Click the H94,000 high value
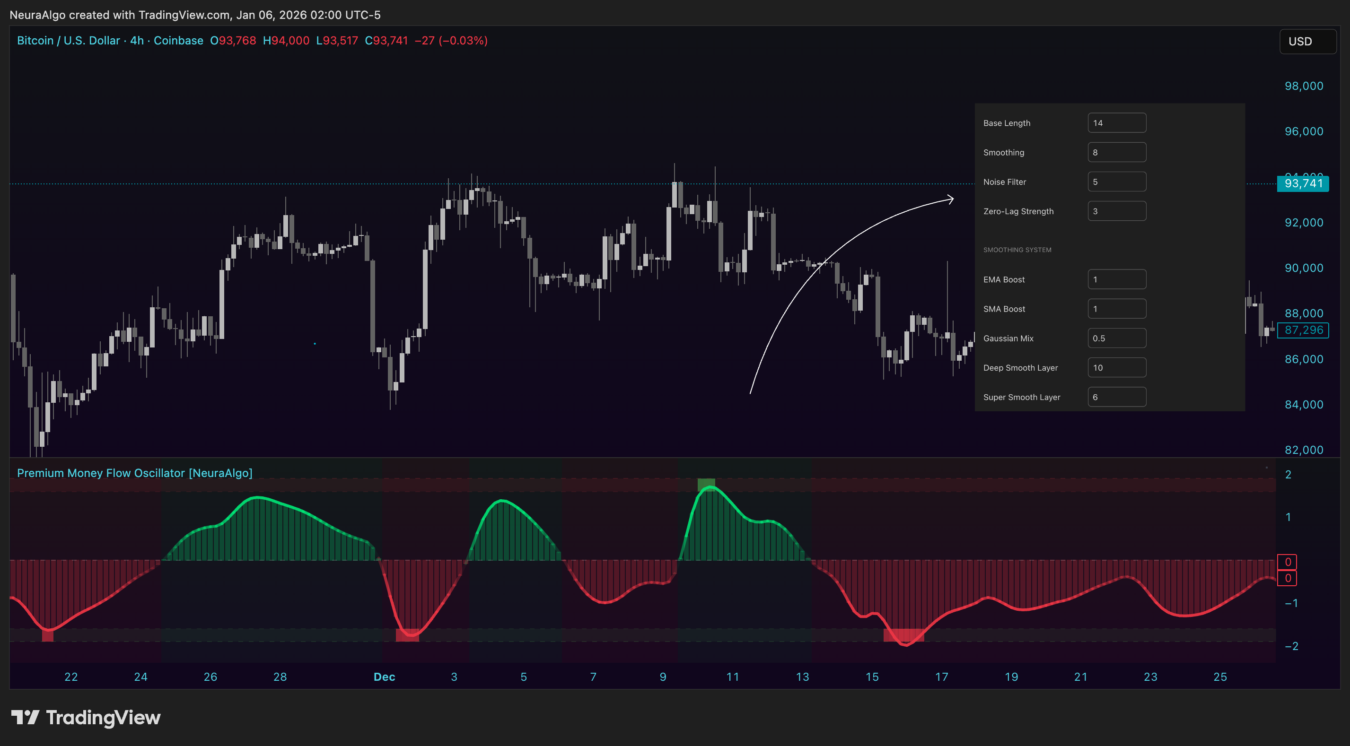1350x746 pixels. pos(286,40)
